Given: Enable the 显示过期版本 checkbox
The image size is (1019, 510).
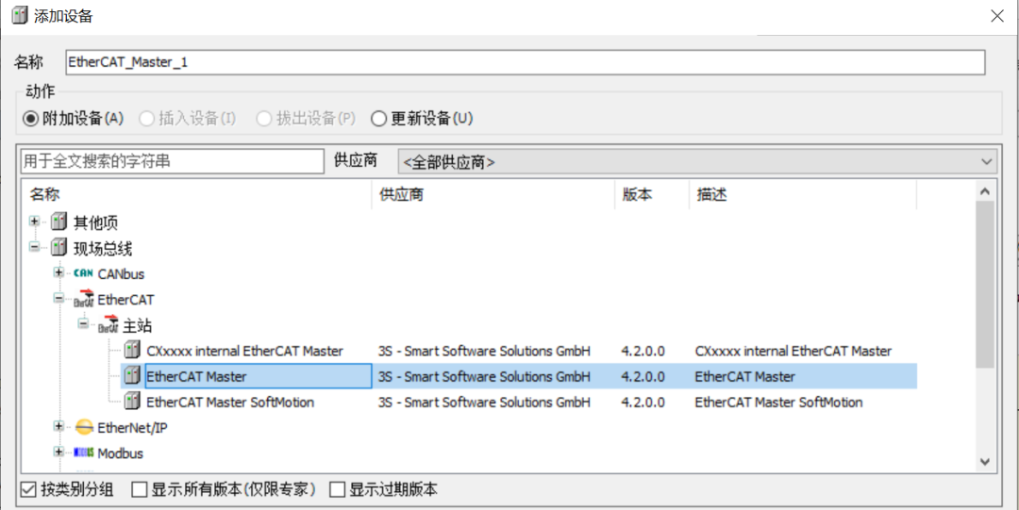Looking at the screenshot, I should click(337, 490).
